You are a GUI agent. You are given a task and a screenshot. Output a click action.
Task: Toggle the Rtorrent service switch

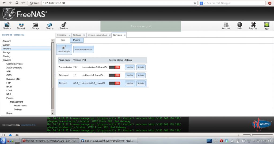pos(115,83)
